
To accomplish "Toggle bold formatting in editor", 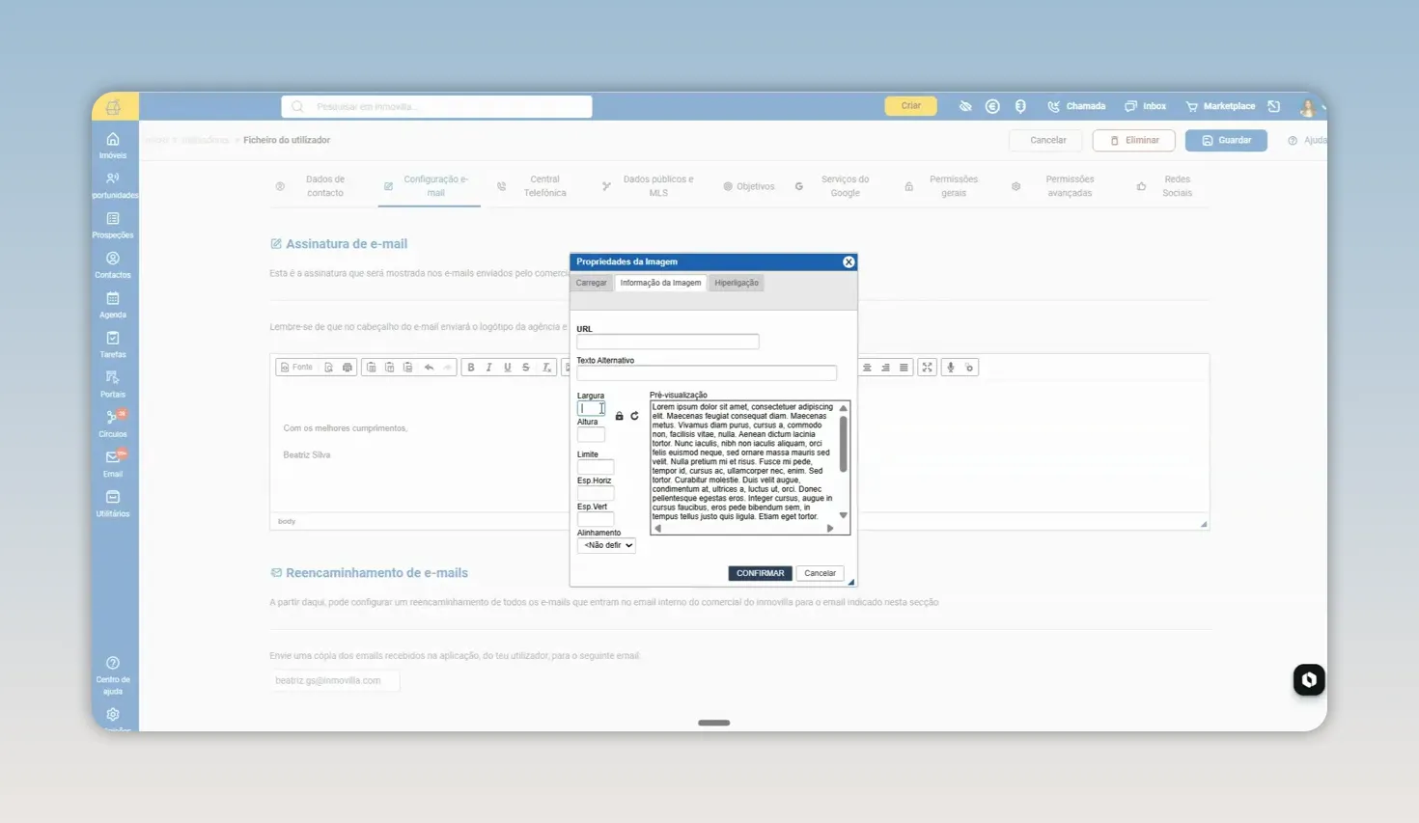I will (x=470, y=367).
